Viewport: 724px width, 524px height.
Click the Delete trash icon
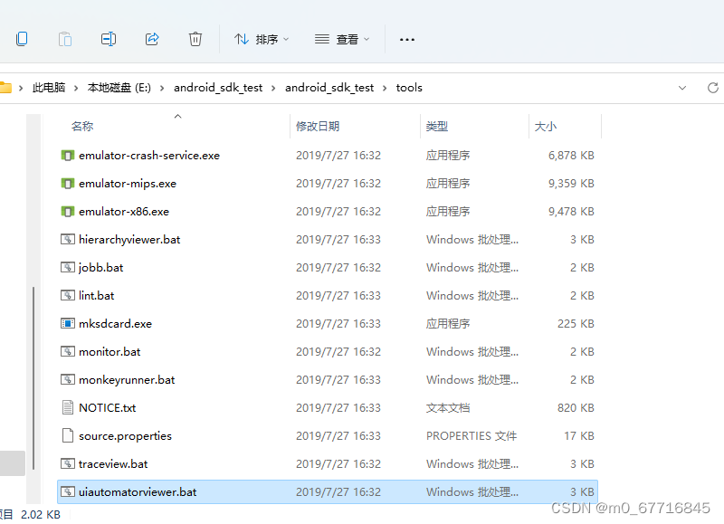click(x=195, y=39)
